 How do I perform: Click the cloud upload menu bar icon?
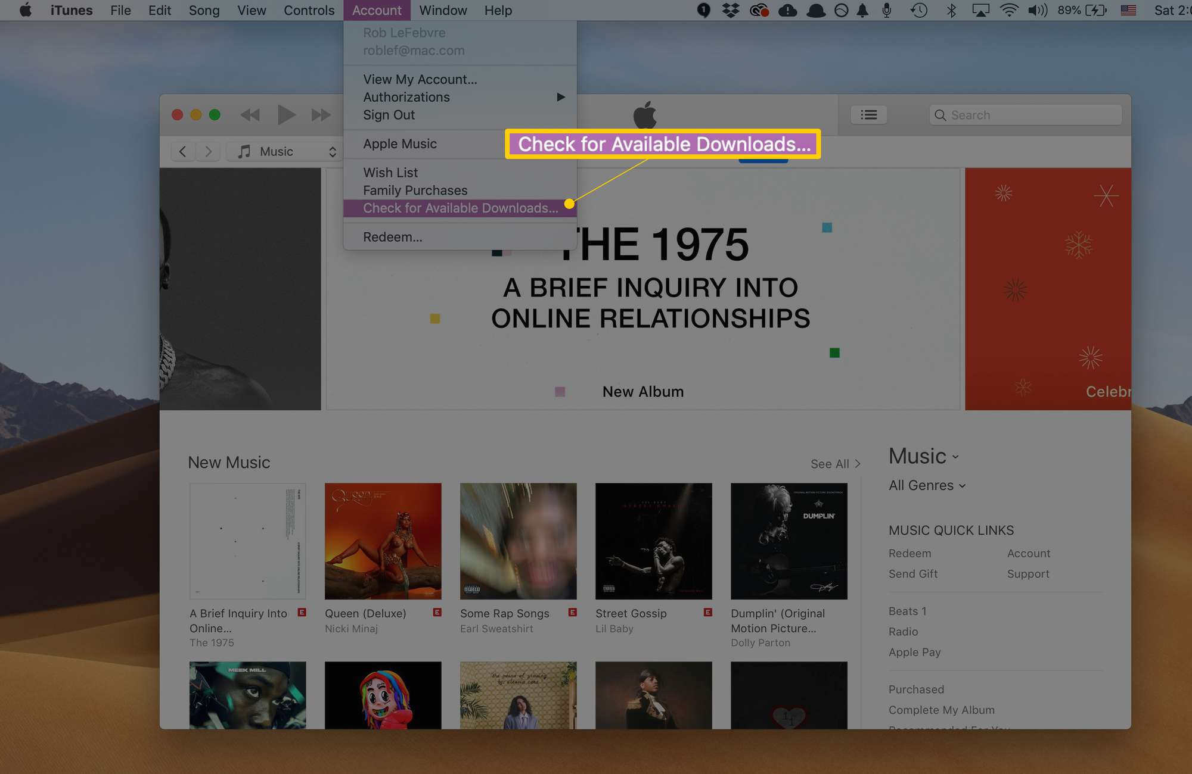[x=787, y=10]
